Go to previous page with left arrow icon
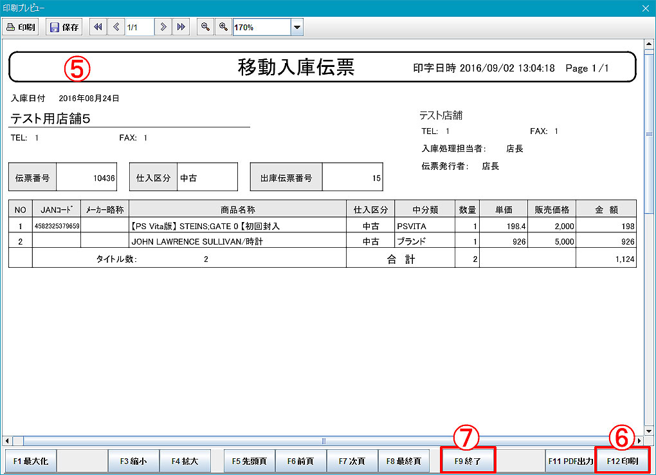This screenshot has width=656, height=475. pyautogui.click(x=116, y=27)
